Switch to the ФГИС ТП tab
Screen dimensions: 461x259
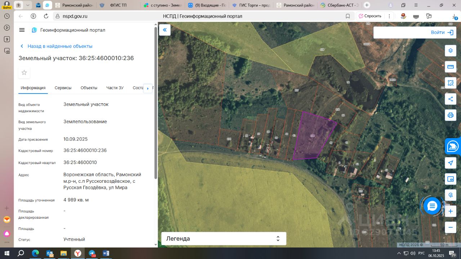pos(118,5)
